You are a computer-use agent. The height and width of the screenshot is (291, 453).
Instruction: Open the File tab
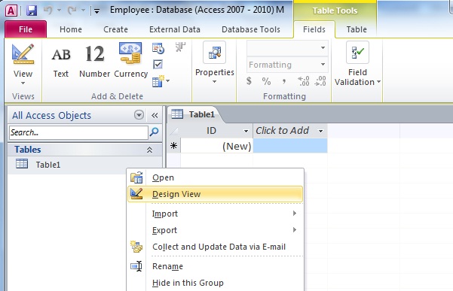[26, 29]
